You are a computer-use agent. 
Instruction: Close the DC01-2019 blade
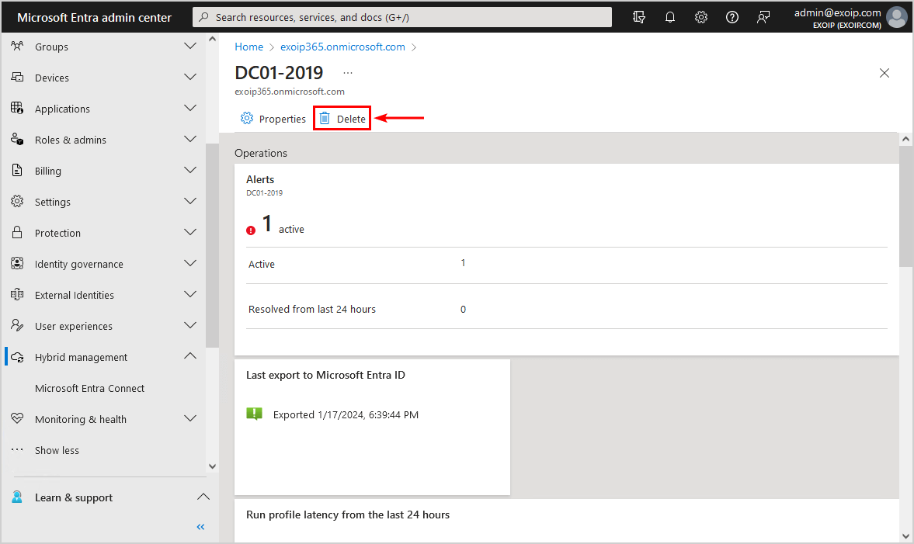[884, 73]
